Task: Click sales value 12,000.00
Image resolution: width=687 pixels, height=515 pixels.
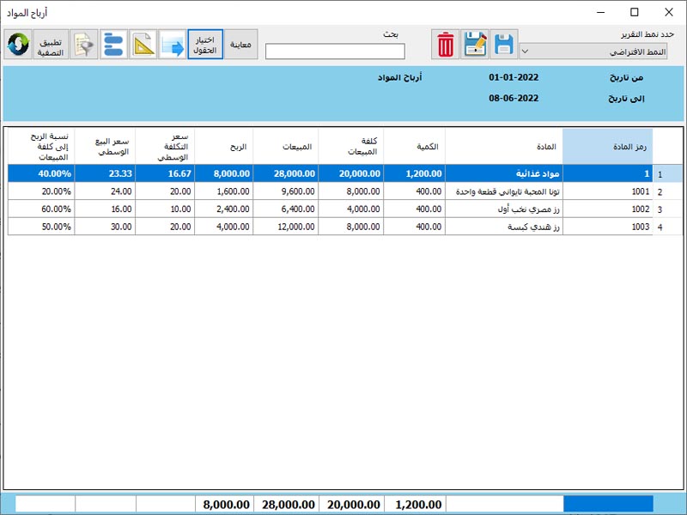Action: (x=286, y=227)
